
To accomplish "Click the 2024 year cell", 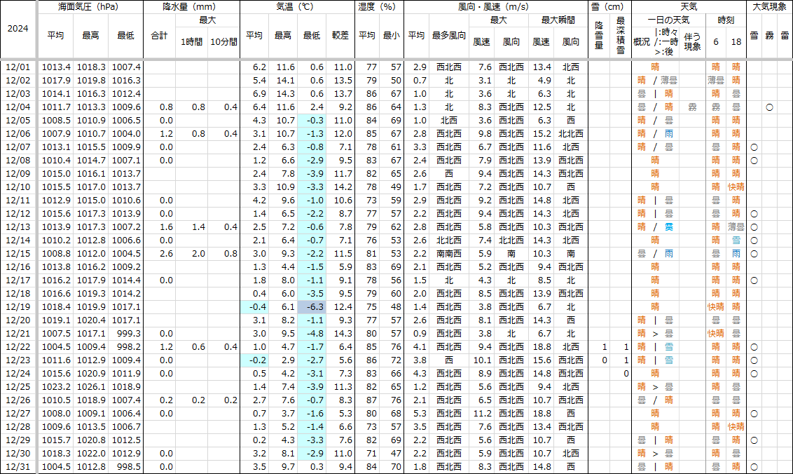I will coord(18,29).
